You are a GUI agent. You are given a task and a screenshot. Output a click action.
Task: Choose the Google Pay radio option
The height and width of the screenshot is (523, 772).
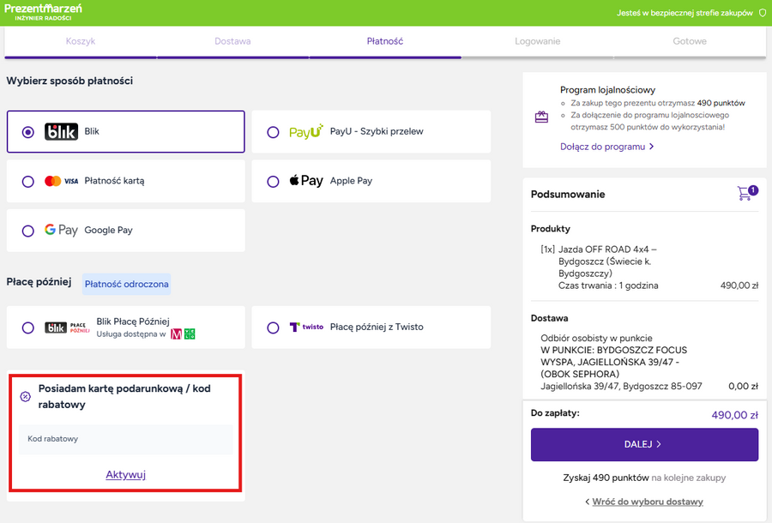[x=28, y=231]
